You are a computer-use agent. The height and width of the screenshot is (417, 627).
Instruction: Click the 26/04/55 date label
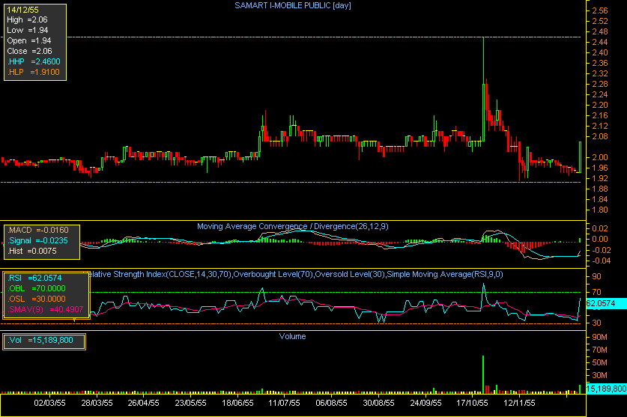[x=144, y=403]
